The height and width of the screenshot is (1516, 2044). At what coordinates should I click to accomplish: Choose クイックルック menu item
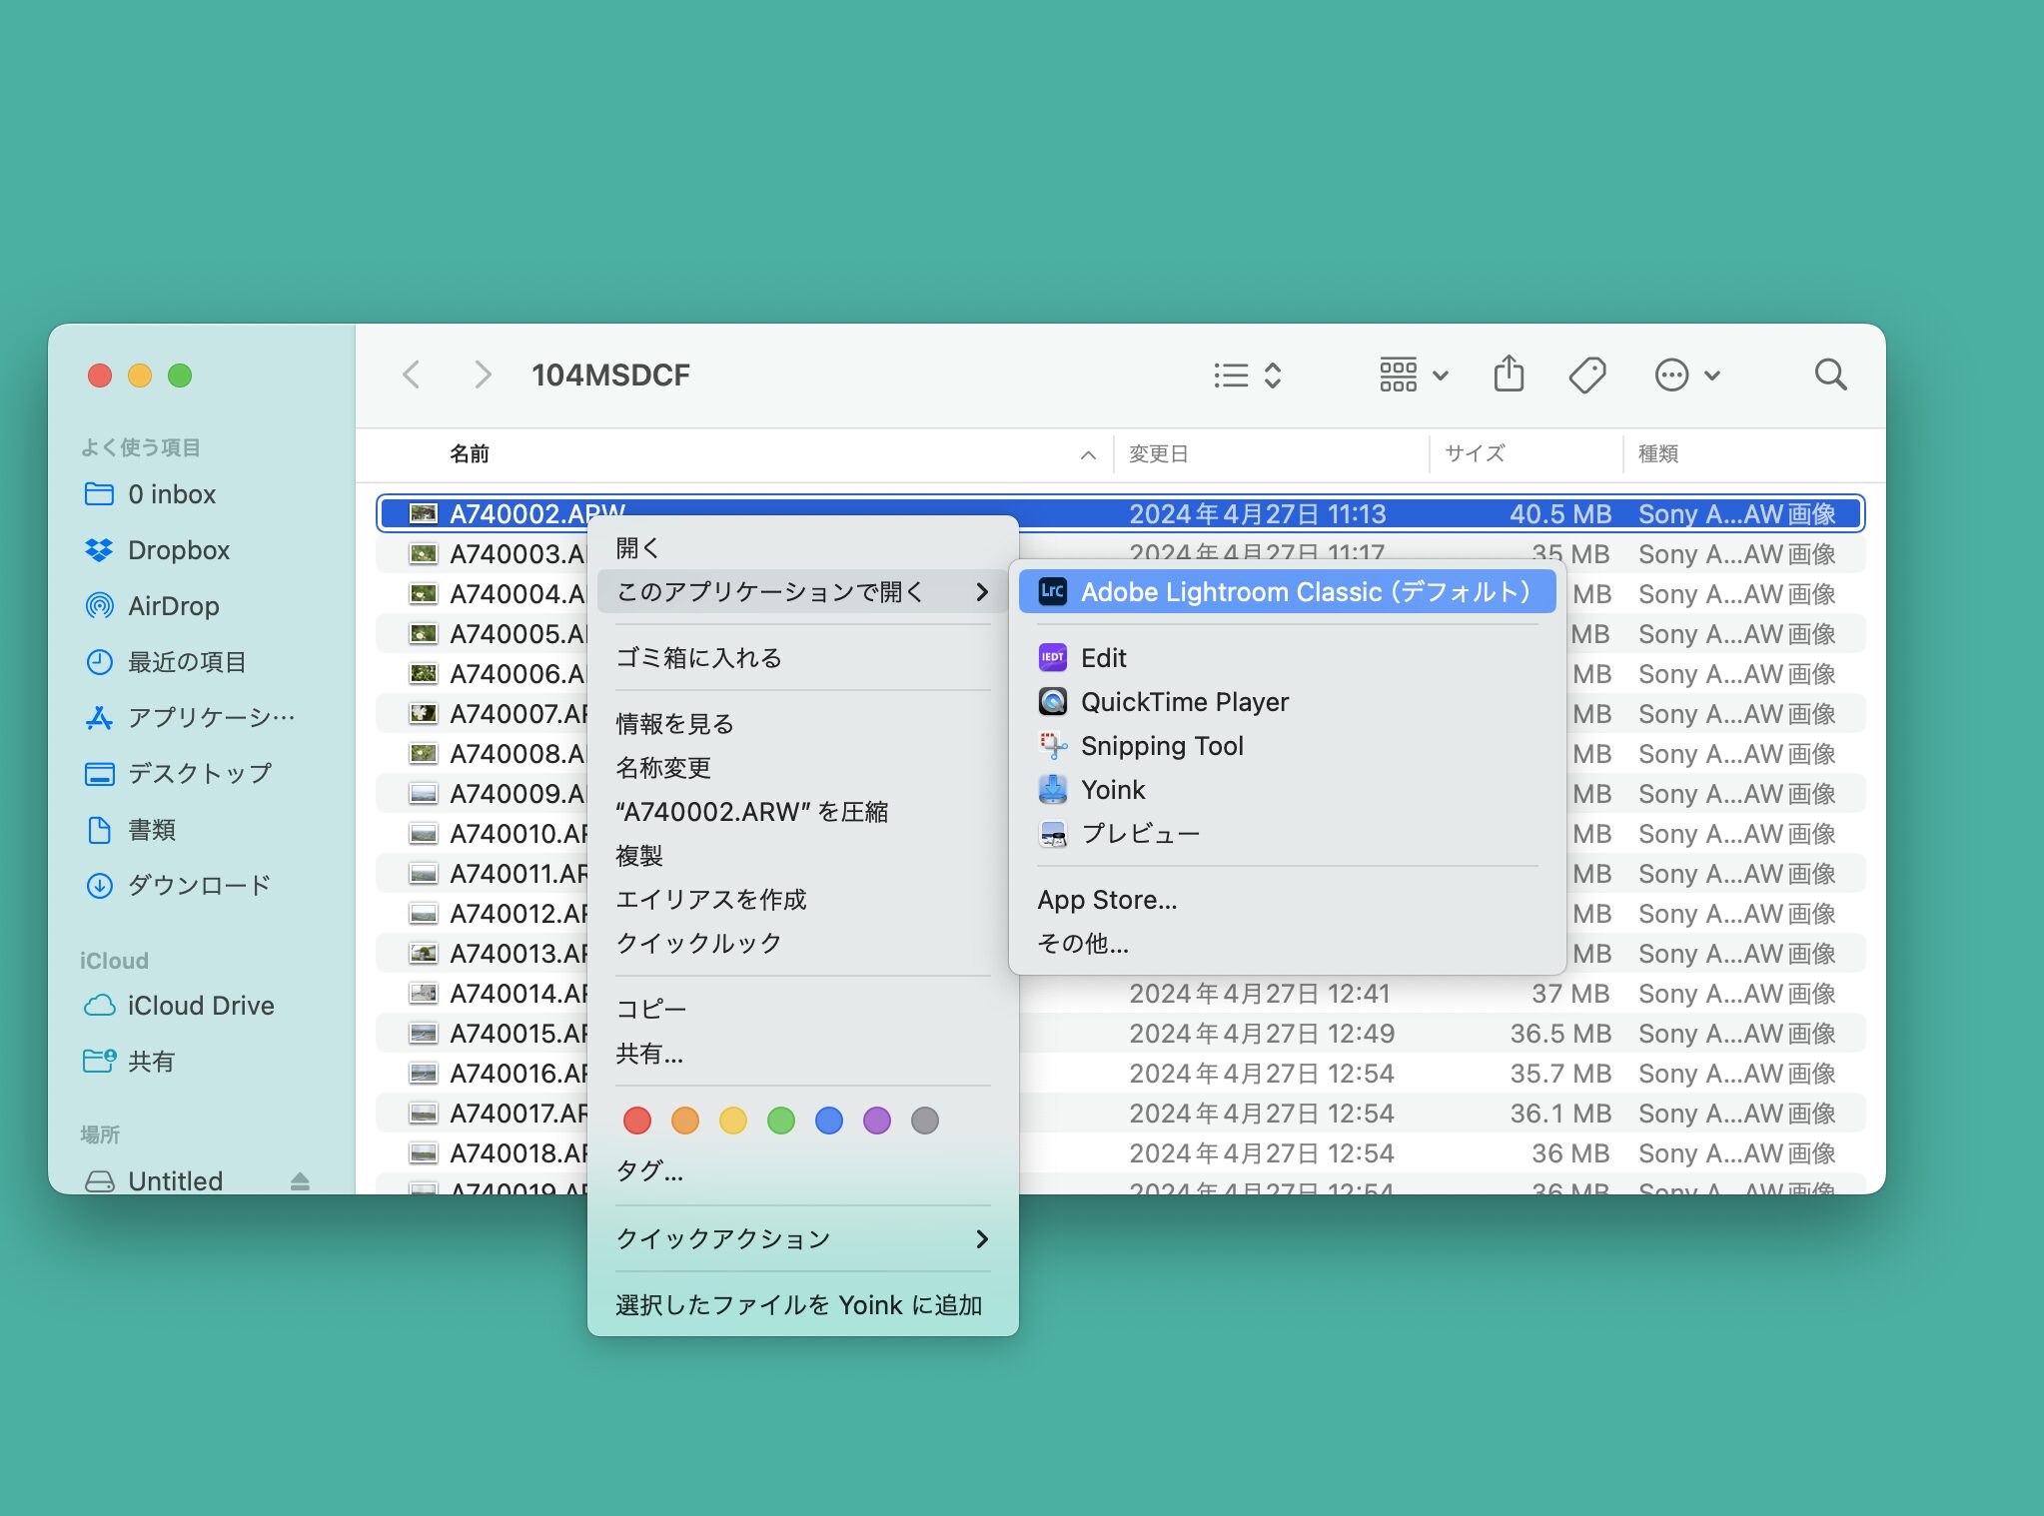click(803, 944)
